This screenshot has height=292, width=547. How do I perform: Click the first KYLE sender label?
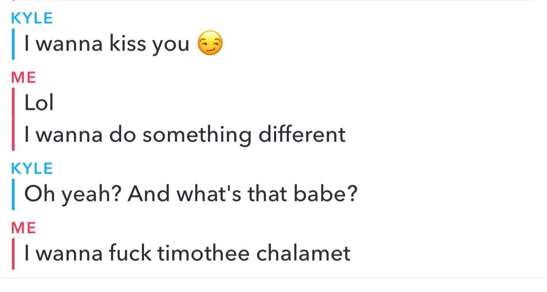(32, 18)
